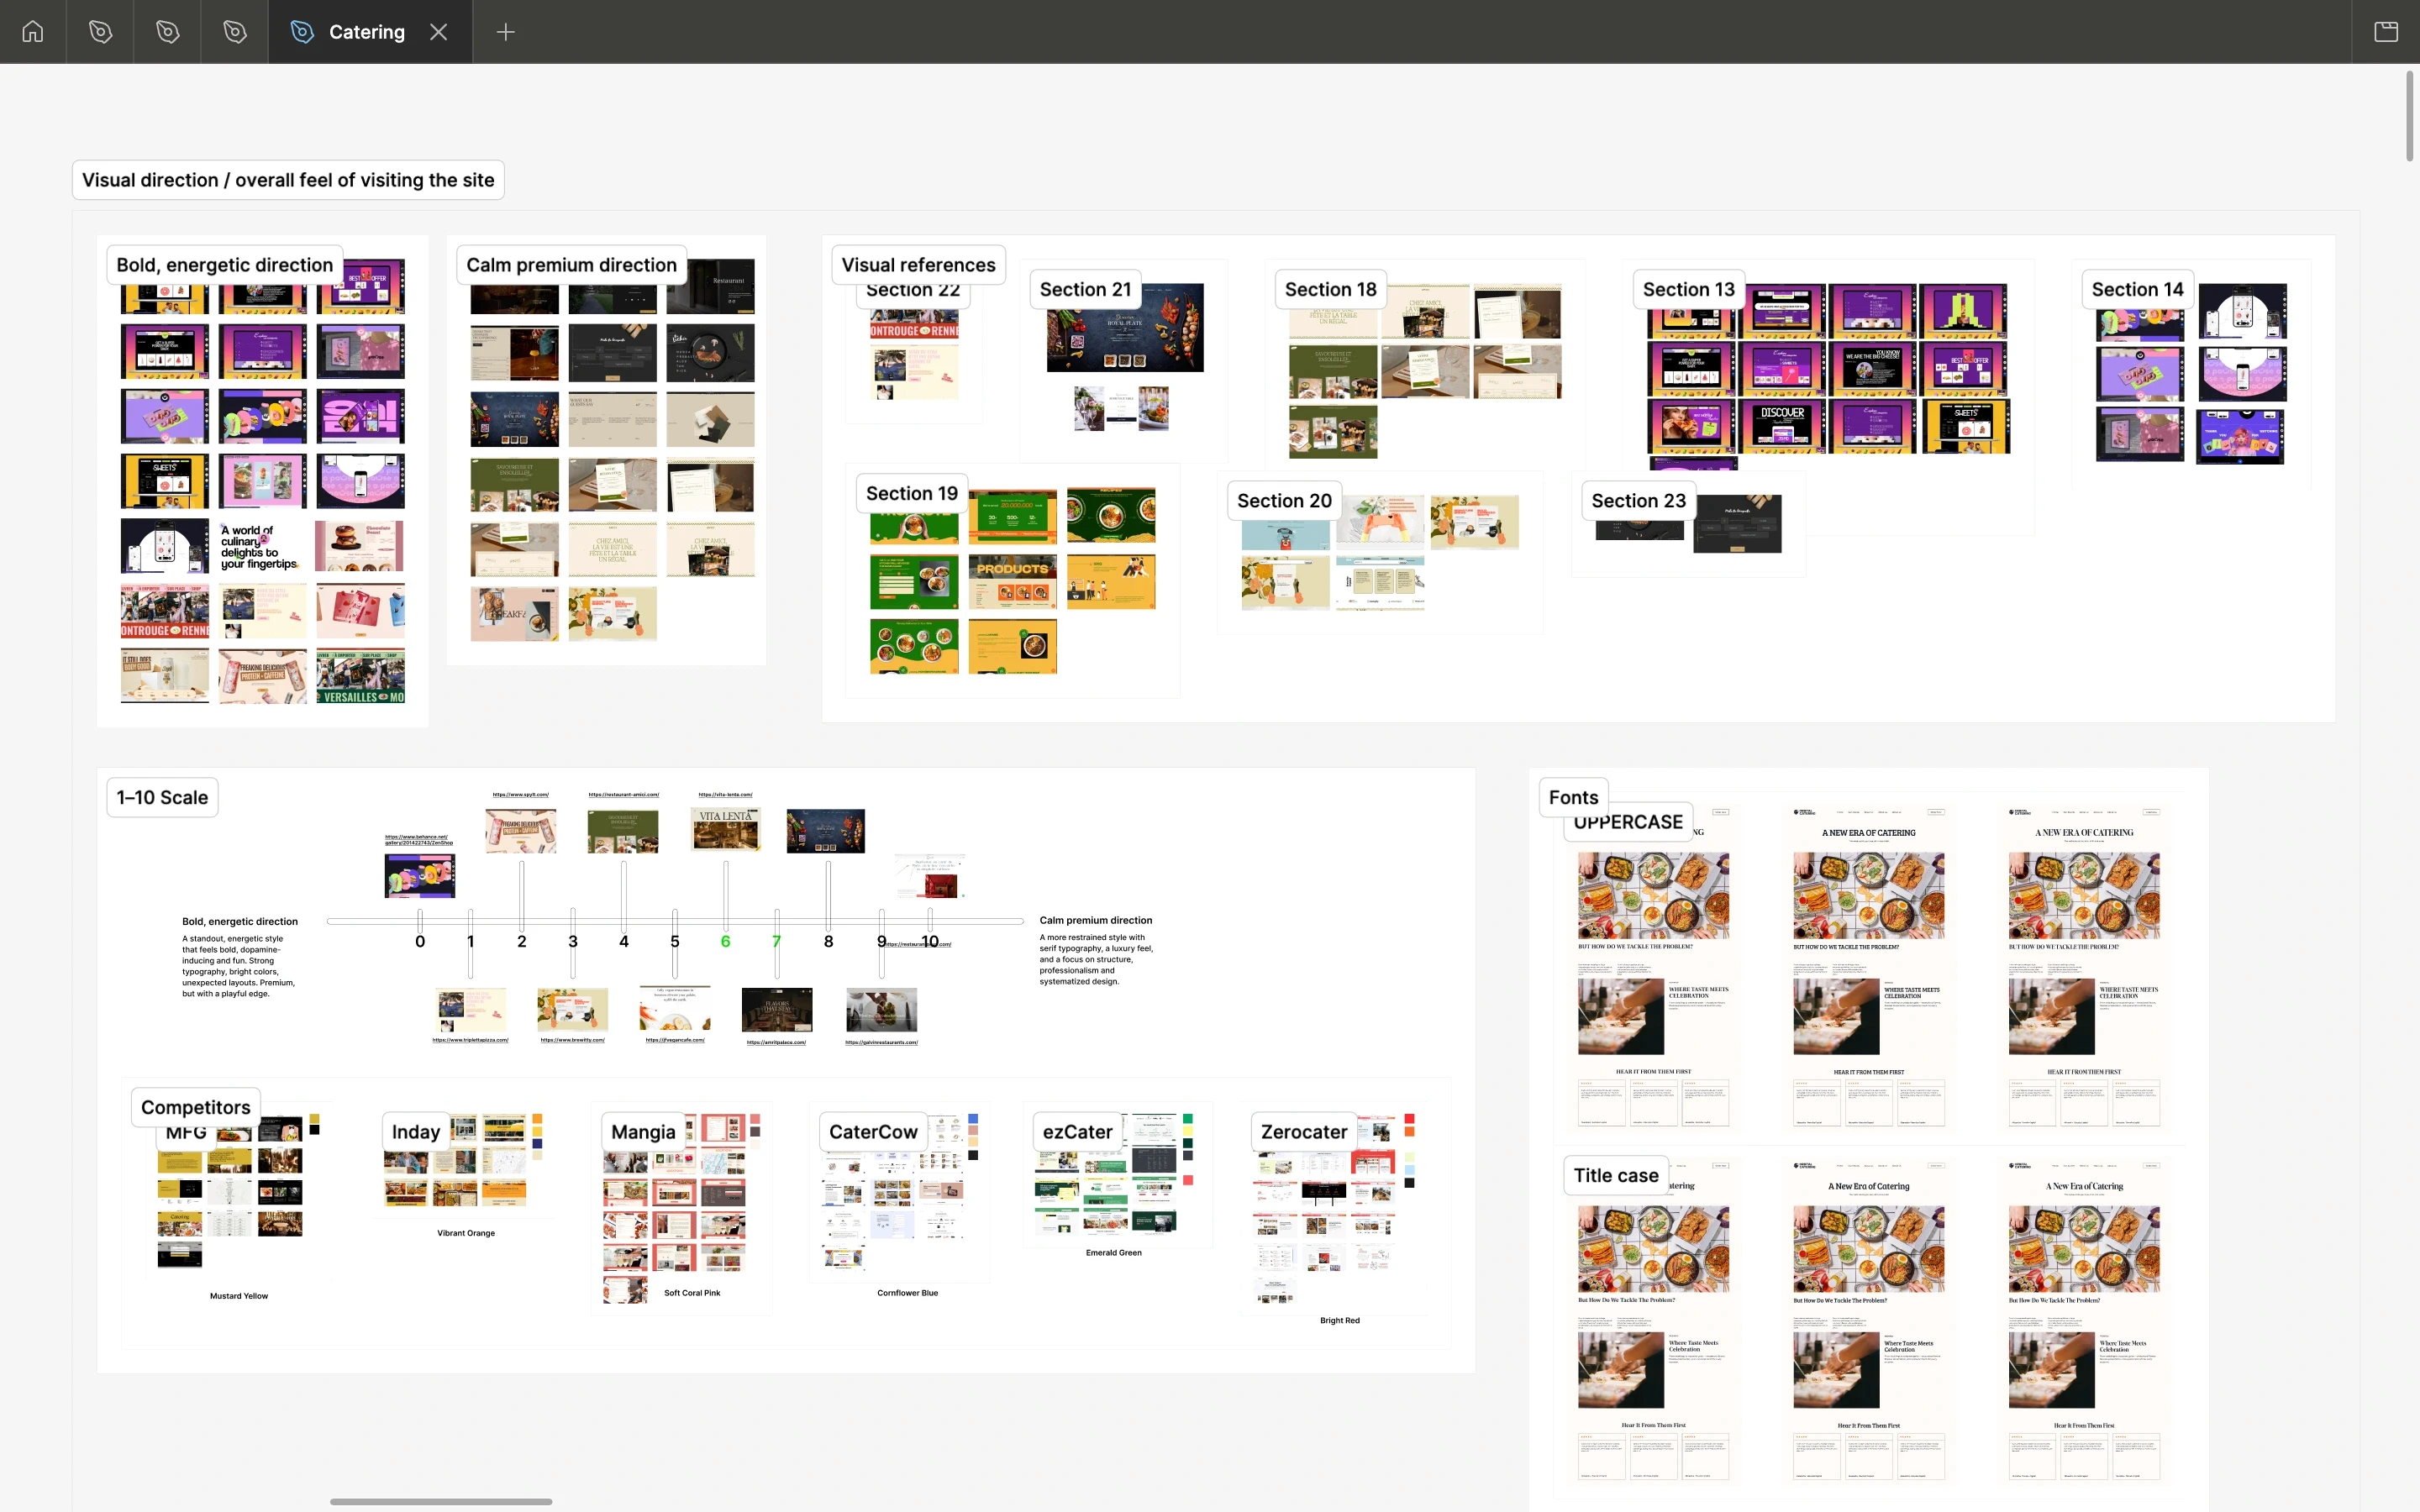The width and height of the screenshot is (2420, 1512).
Task: Open a new tab with plus icon
Action: [x=505, y=32]
